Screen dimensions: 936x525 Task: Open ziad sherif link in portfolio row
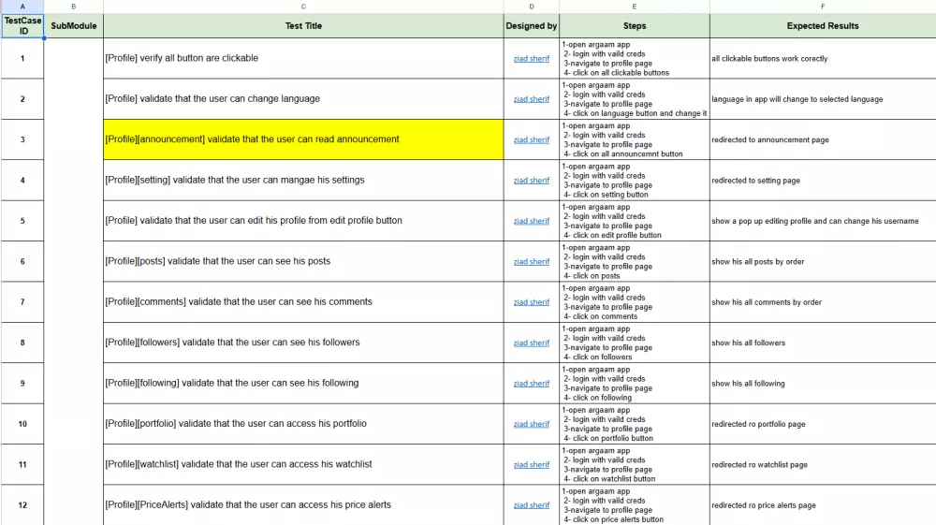pos(532,424)
